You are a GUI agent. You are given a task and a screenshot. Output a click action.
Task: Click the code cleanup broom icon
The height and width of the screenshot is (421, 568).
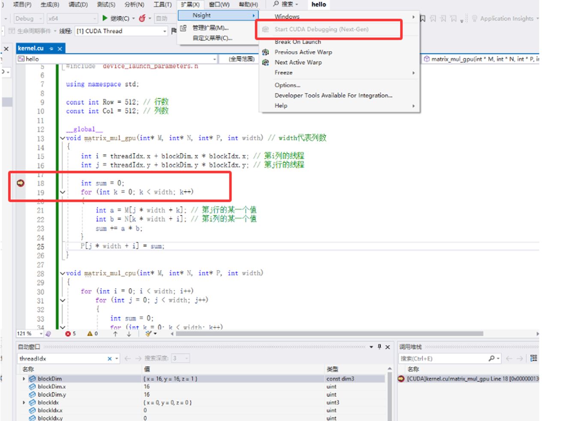tap(148, 334)
